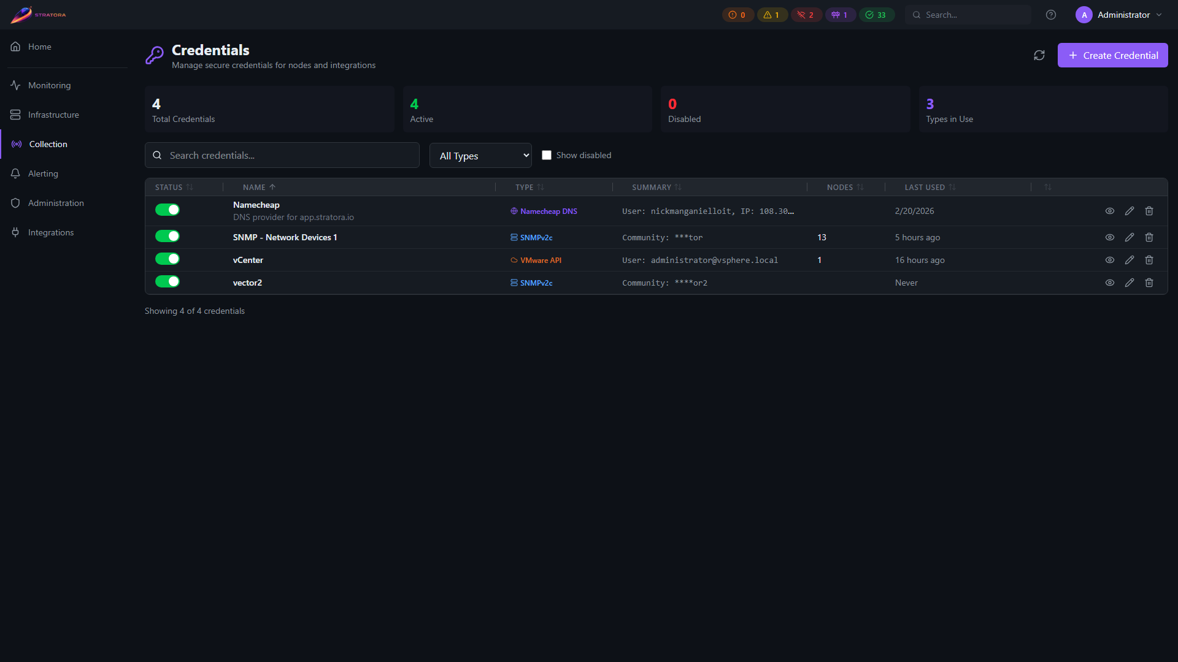Image resolution: width=1178 pixels, height=662 pixels.
Task: View the vector2 credential eye icon
Action: click(1110, 283)
